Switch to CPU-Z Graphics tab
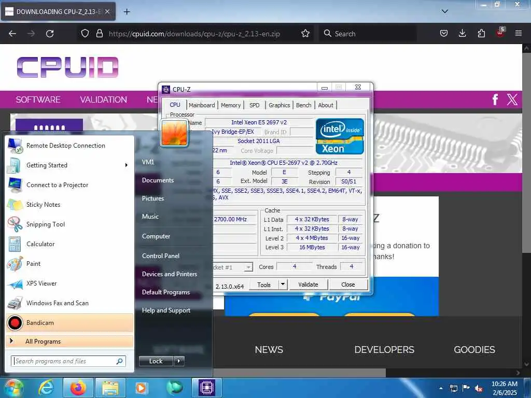531x398 pixels. 280,105
